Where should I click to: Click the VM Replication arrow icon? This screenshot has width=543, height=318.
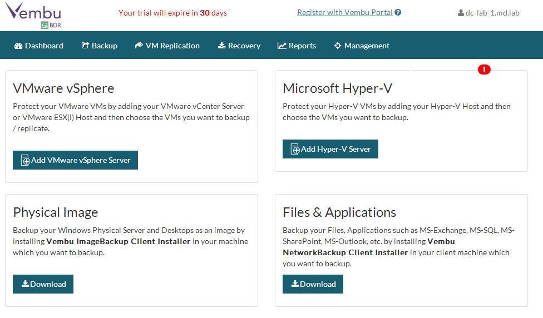pyautogui.click(x=139, y=46)
